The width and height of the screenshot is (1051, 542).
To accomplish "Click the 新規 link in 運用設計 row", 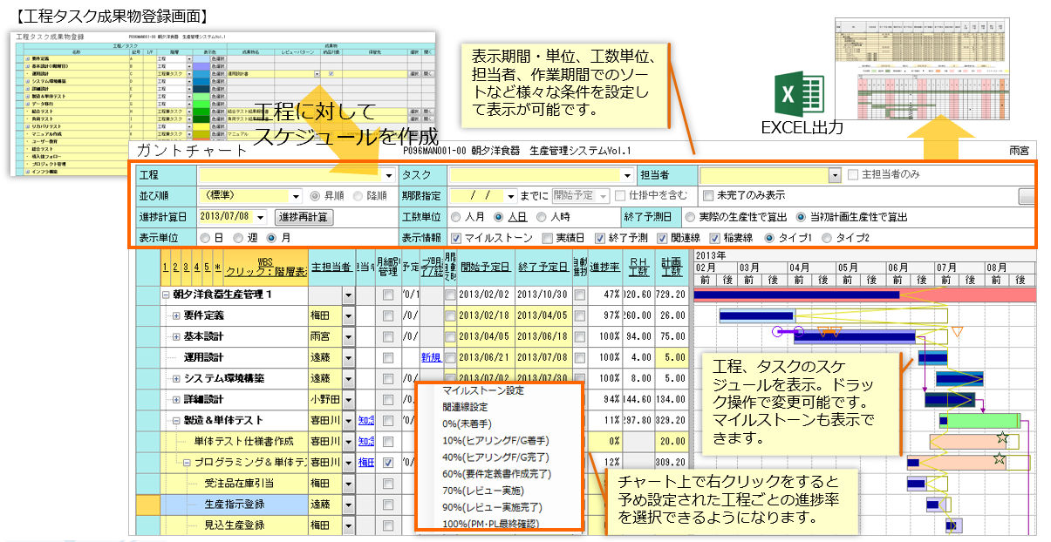I will (431, 357).
